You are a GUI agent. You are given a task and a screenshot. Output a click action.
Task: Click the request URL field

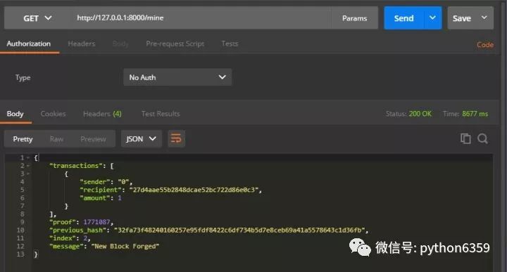pos(201,18)
